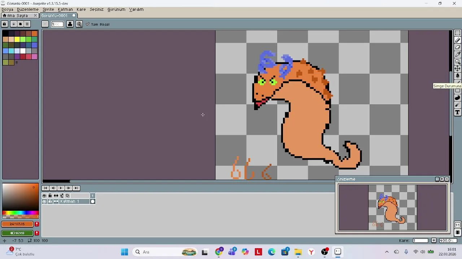This screenshot has height=259, width=462.
Task: Pick the white palette swatch
Action: pos(23,51)
